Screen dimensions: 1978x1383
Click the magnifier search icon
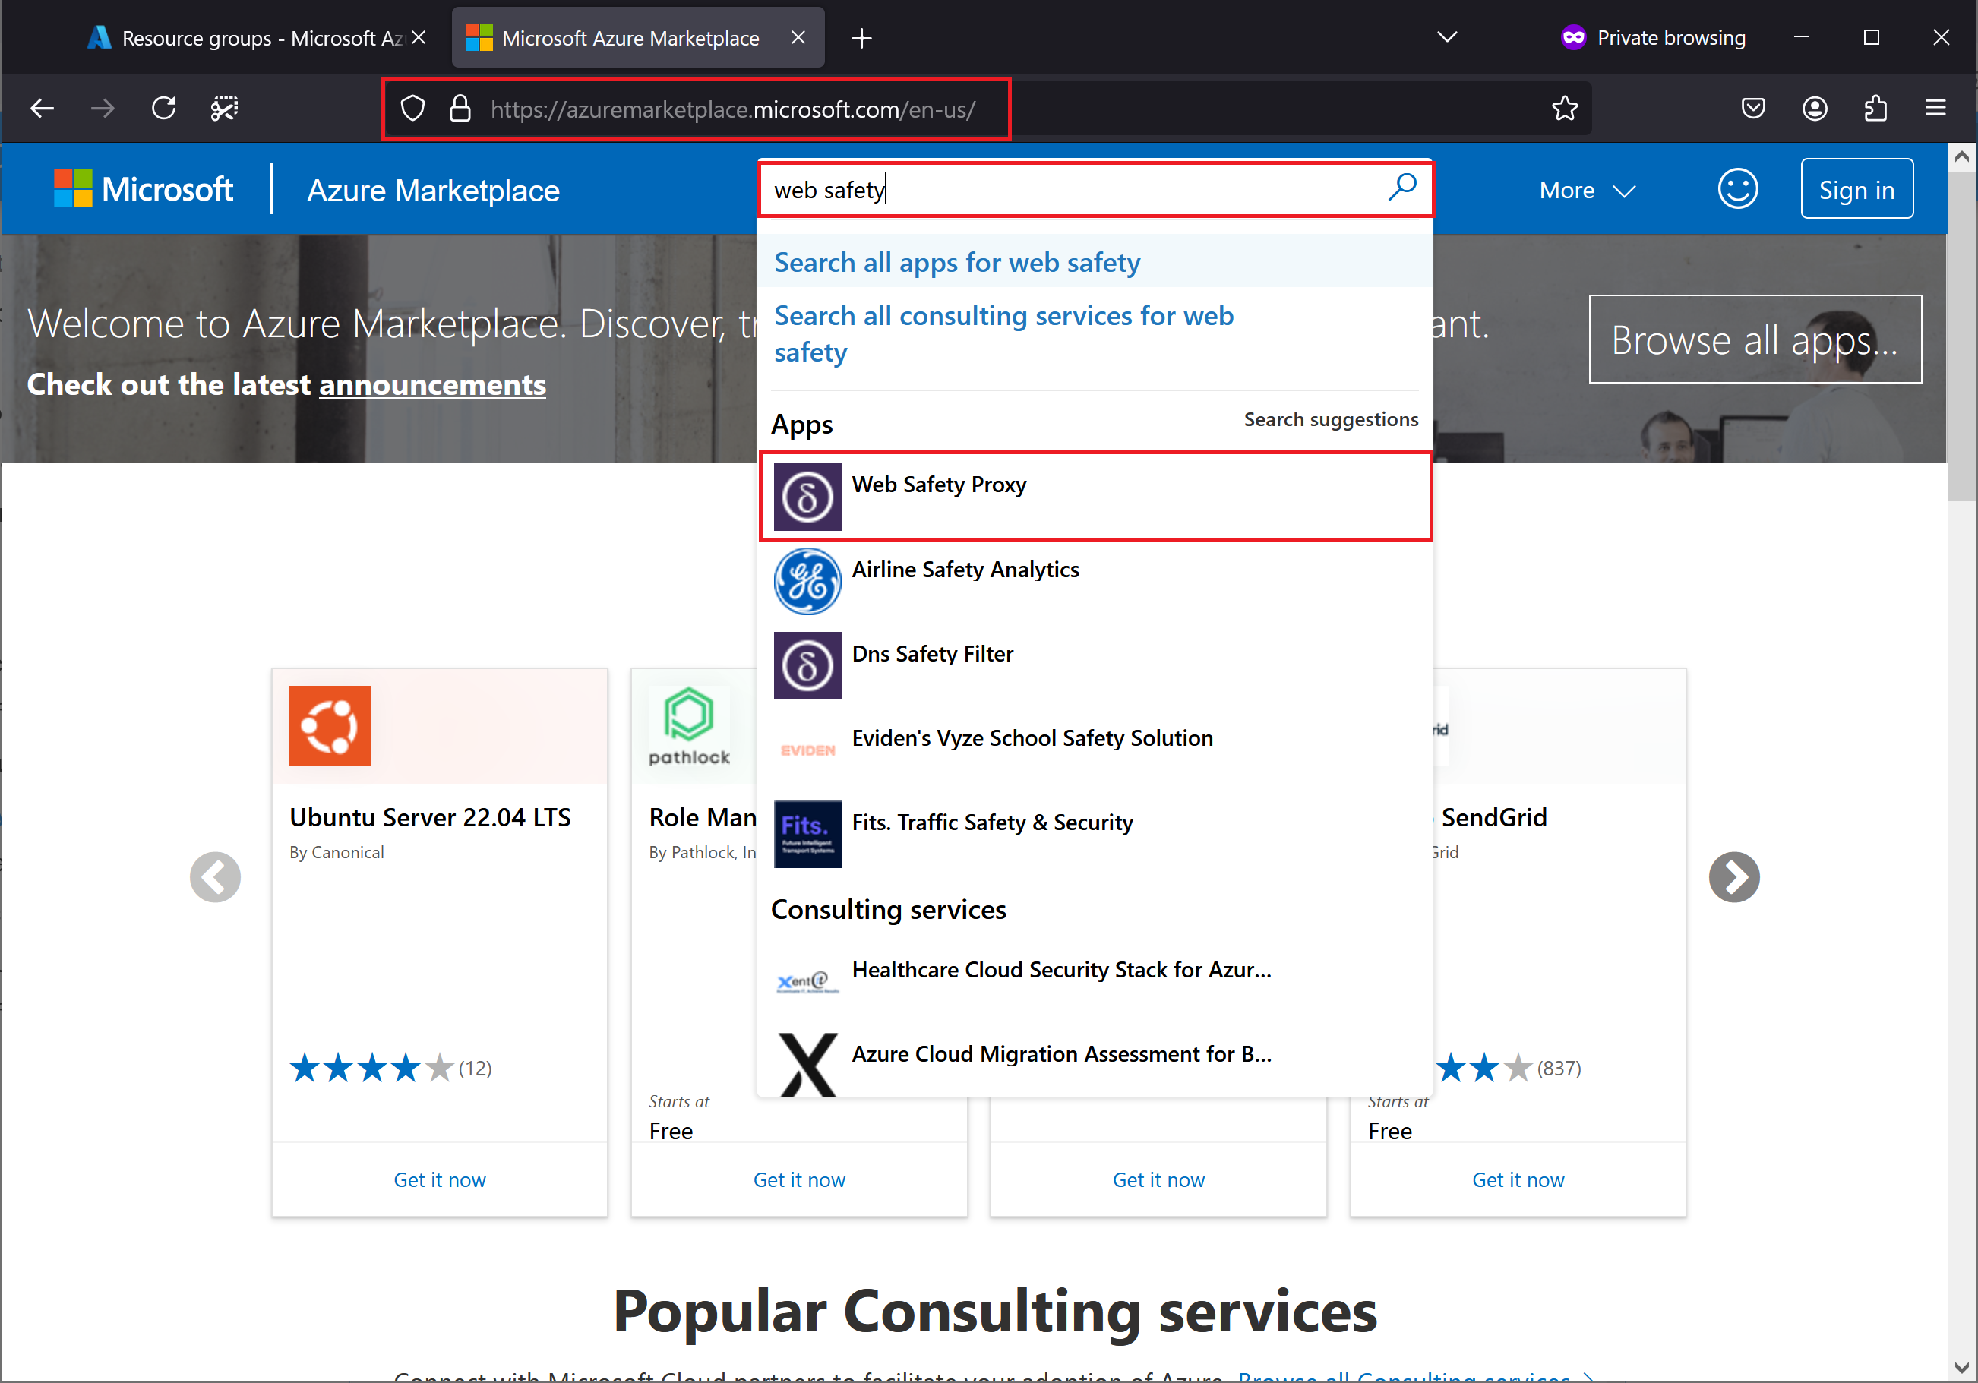(1401, 187)
